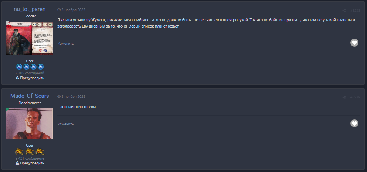Screen dimensions: 367x172
Task: Click gold rank badges under Made_Of_Scars
Action: (x=30, y=152)
